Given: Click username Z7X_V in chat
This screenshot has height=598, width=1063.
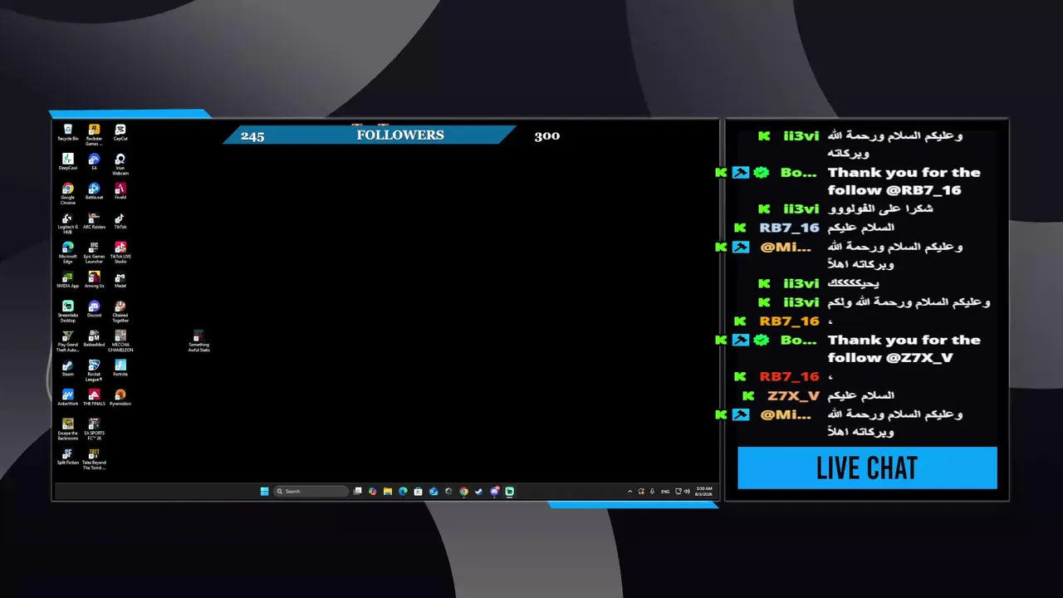Looking at the screenshot, I should [x=793, y=395].
